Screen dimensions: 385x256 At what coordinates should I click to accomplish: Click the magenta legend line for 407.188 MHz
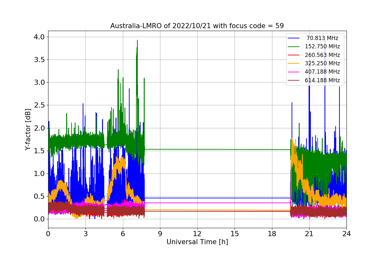point(294,72)
